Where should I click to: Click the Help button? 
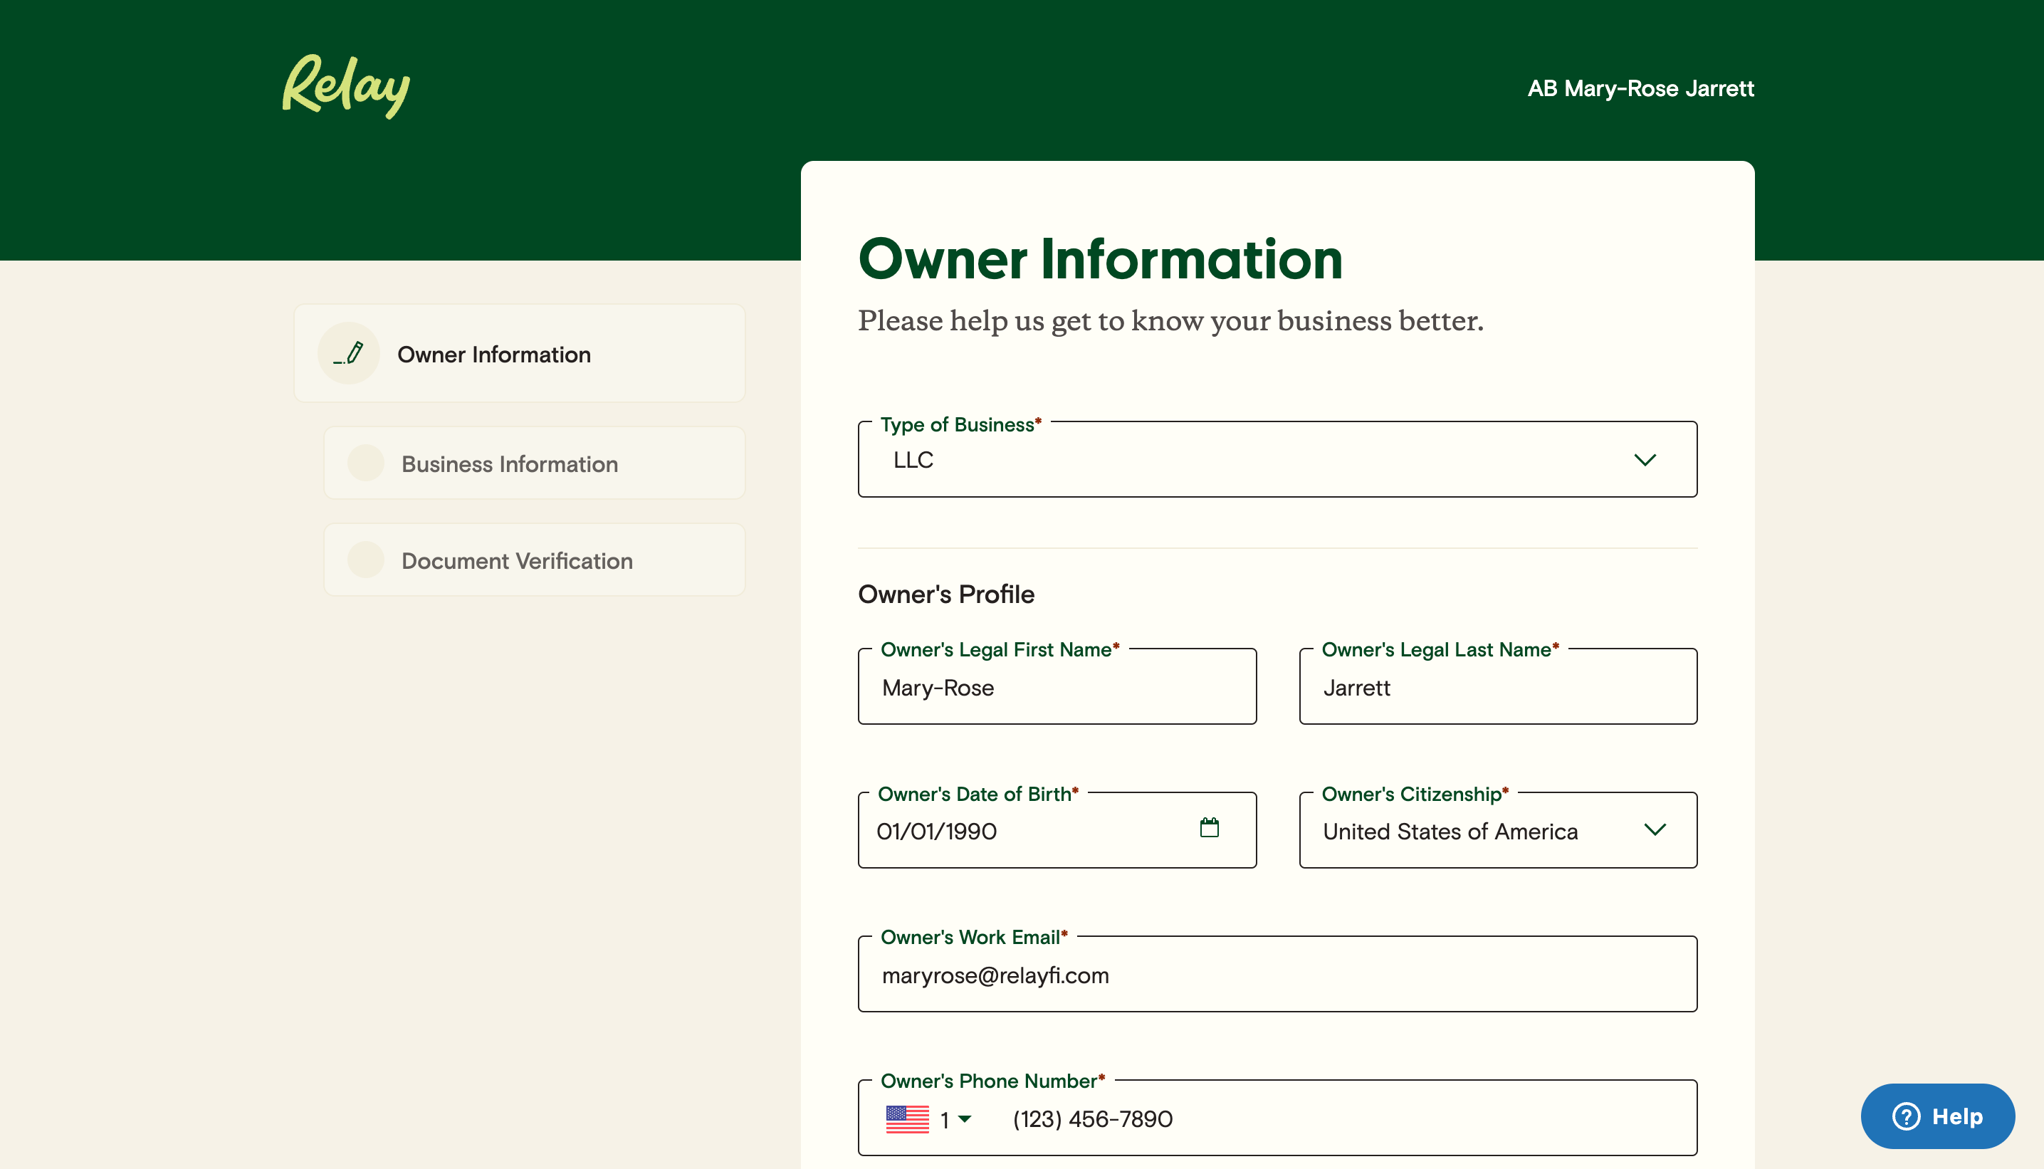(x=1938, y=1116)
